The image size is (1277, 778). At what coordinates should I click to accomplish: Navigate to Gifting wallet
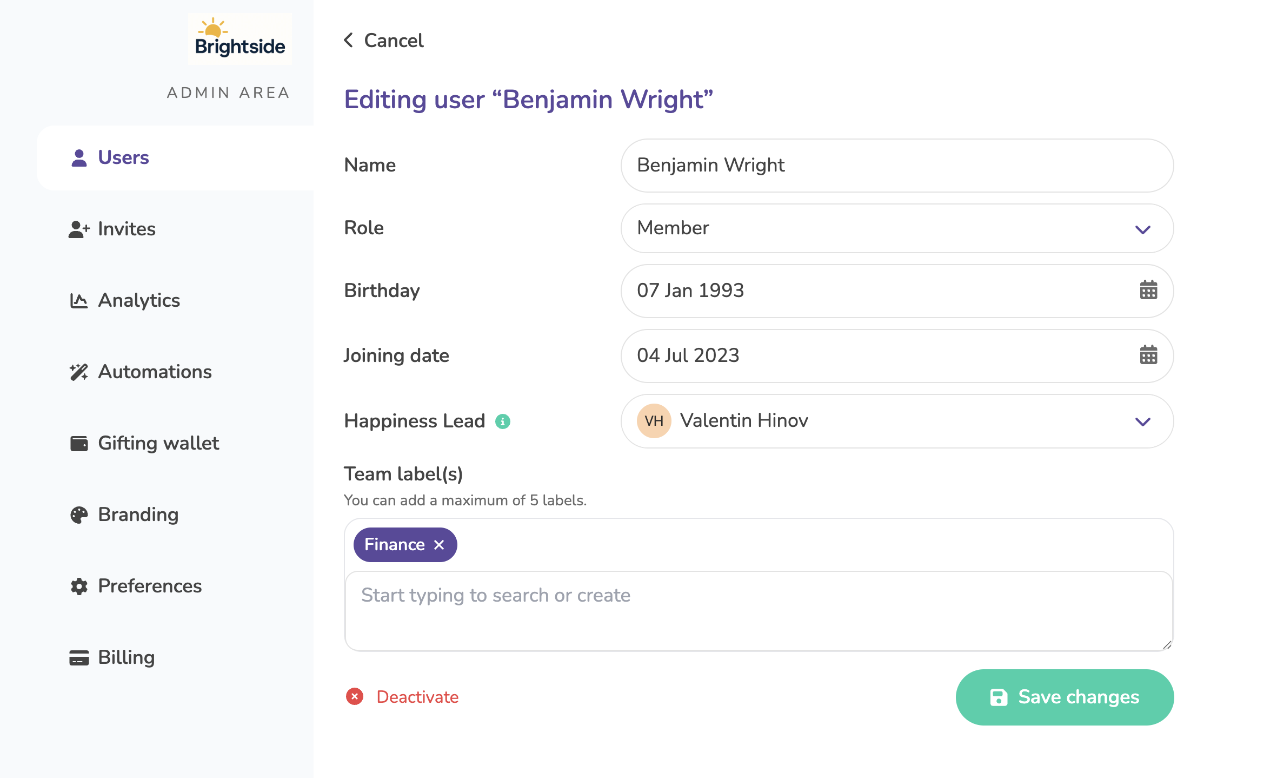tap(158, 443)
